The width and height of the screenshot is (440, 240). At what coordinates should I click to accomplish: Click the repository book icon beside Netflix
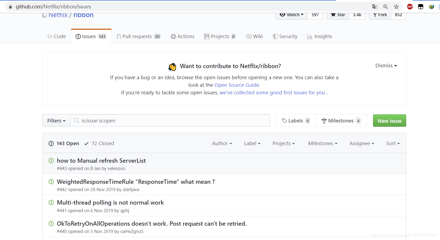(x=45, y=15)
